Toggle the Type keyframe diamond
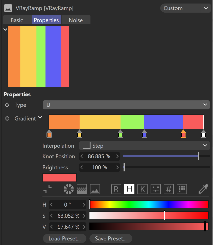This screenshot has height=245, width=213. [x=7, y=105]
